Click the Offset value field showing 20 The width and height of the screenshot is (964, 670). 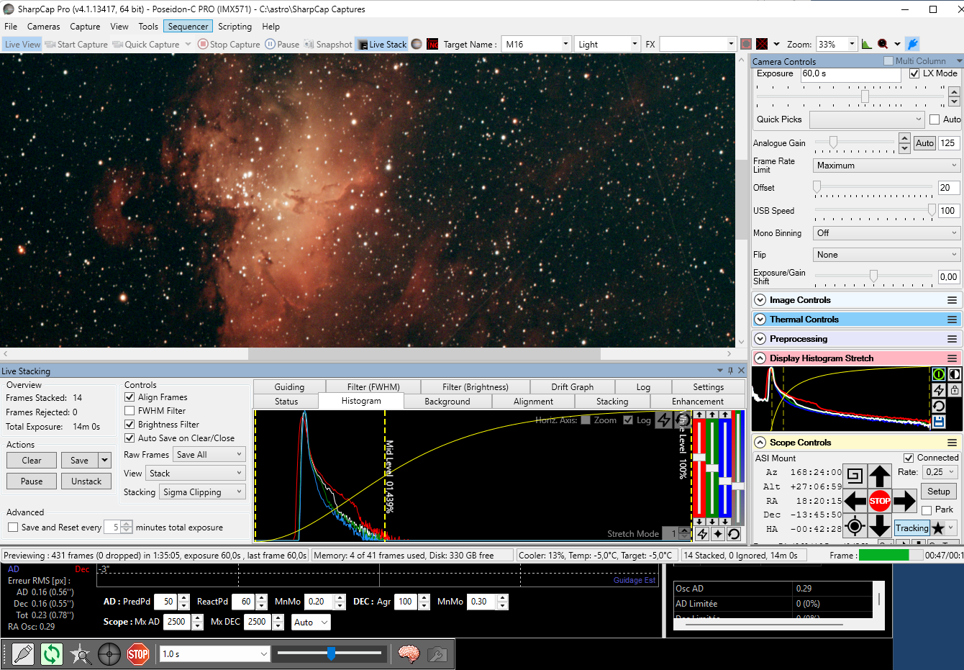pos(949,188)
